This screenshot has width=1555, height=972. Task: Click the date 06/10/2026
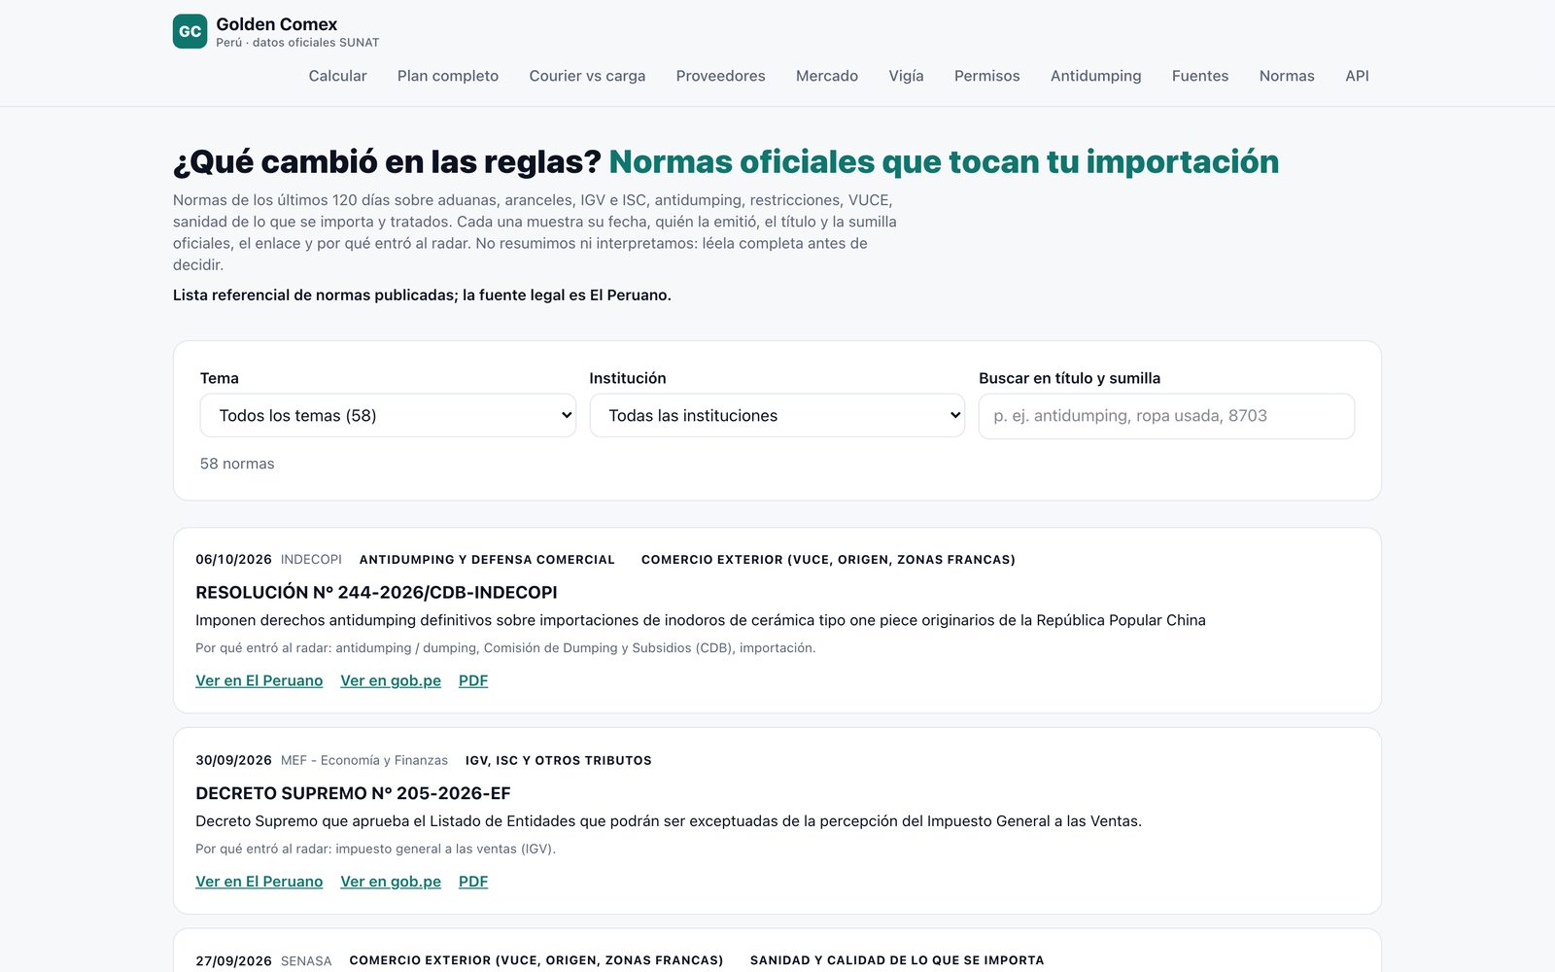coord(233,560)
